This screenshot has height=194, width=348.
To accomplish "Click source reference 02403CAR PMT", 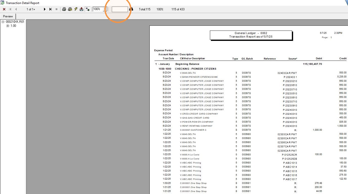I will click(x=287, y=73).
